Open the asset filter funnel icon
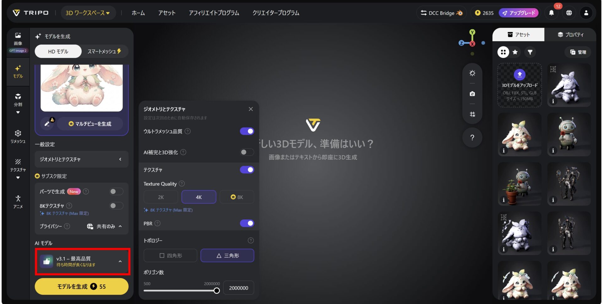Screen dimensions: 603x304 tap(530, 52)
